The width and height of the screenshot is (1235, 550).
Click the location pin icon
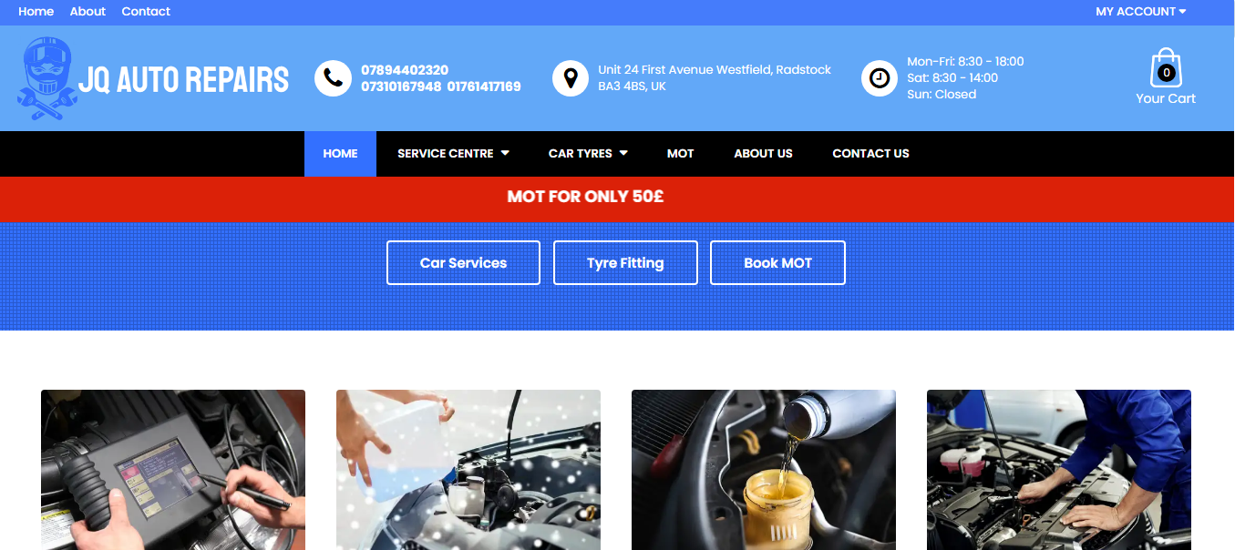click(x=571, y=78)
